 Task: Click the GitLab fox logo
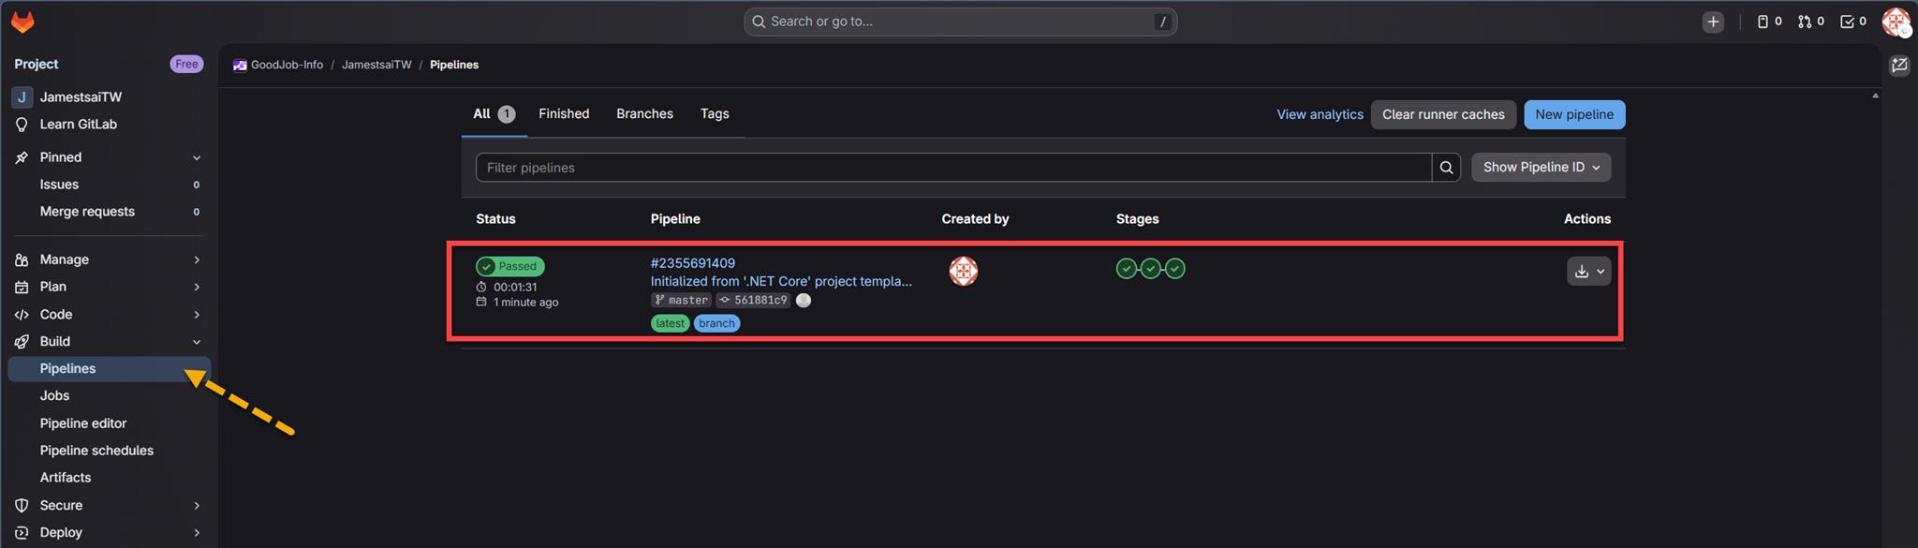[x=22, y=22]
